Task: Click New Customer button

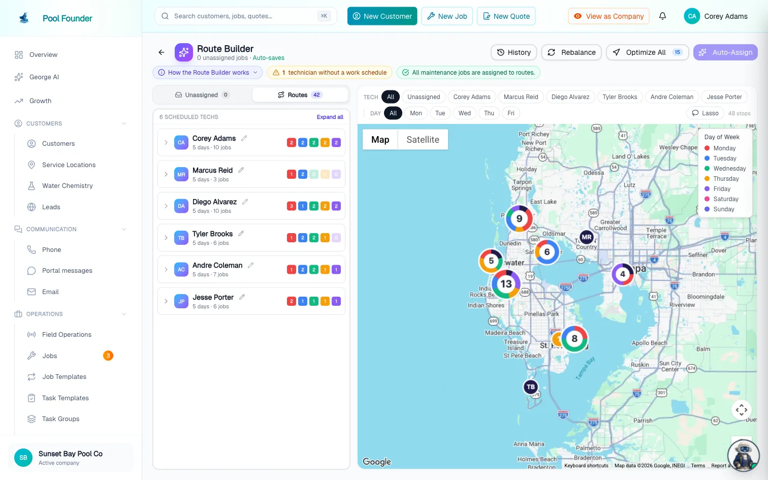Action: point(382,16)
